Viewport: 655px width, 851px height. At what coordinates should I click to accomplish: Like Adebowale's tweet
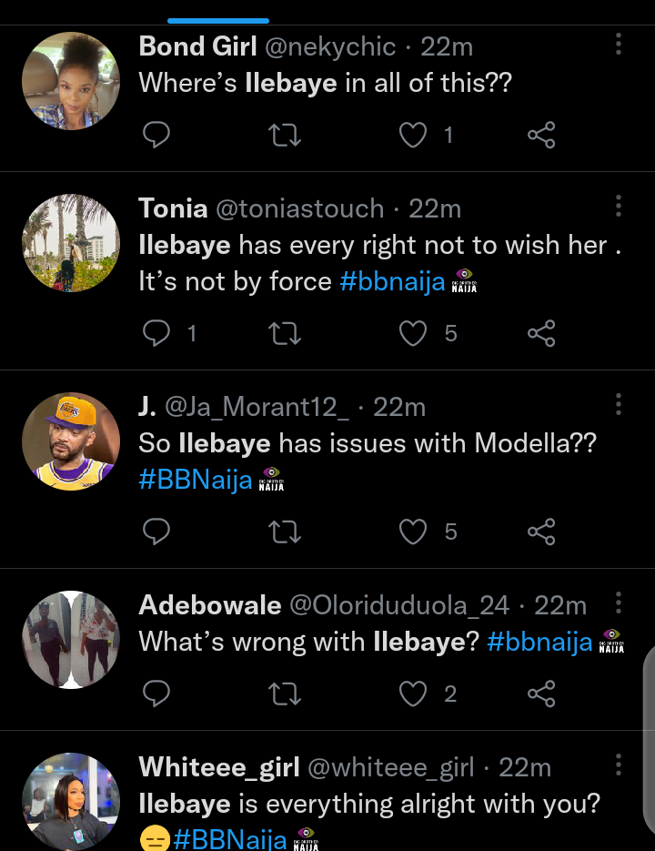click(x=413, y=694)
